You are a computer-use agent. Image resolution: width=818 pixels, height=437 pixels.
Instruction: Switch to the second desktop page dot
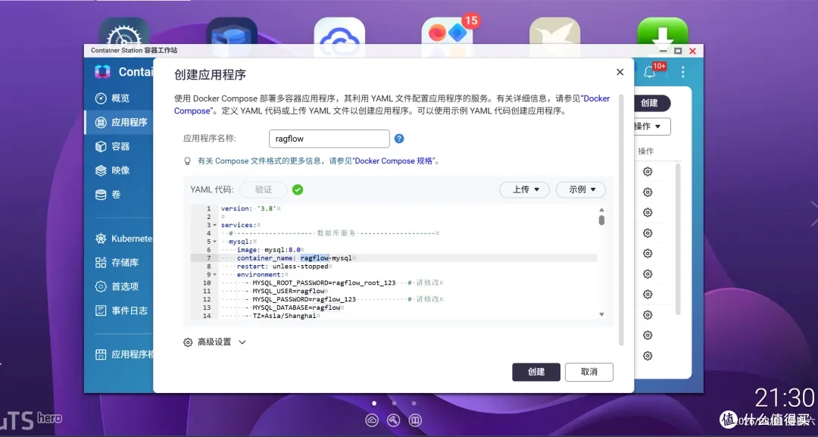[394, 403]
